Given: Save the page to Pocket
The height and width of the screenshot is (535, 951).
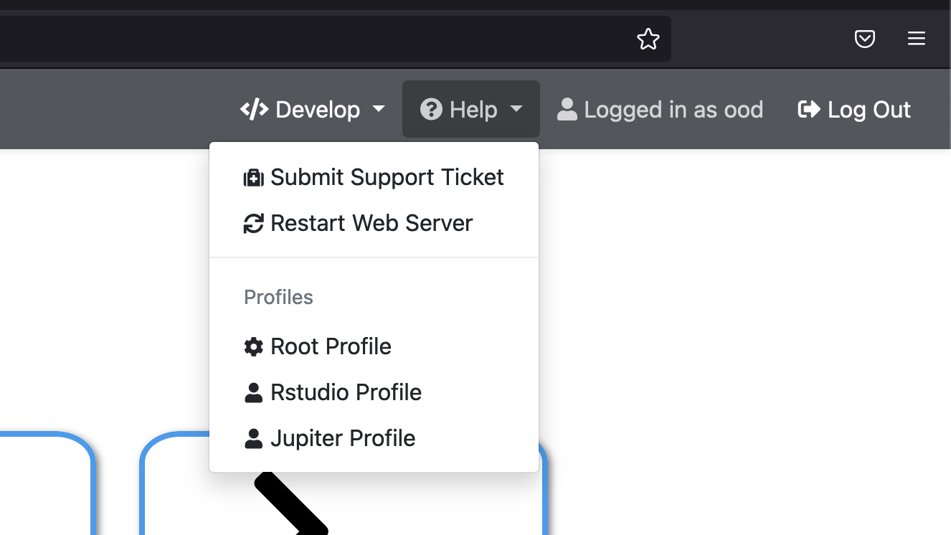Looking at the screenshot, I should click(x=865, y=39).
